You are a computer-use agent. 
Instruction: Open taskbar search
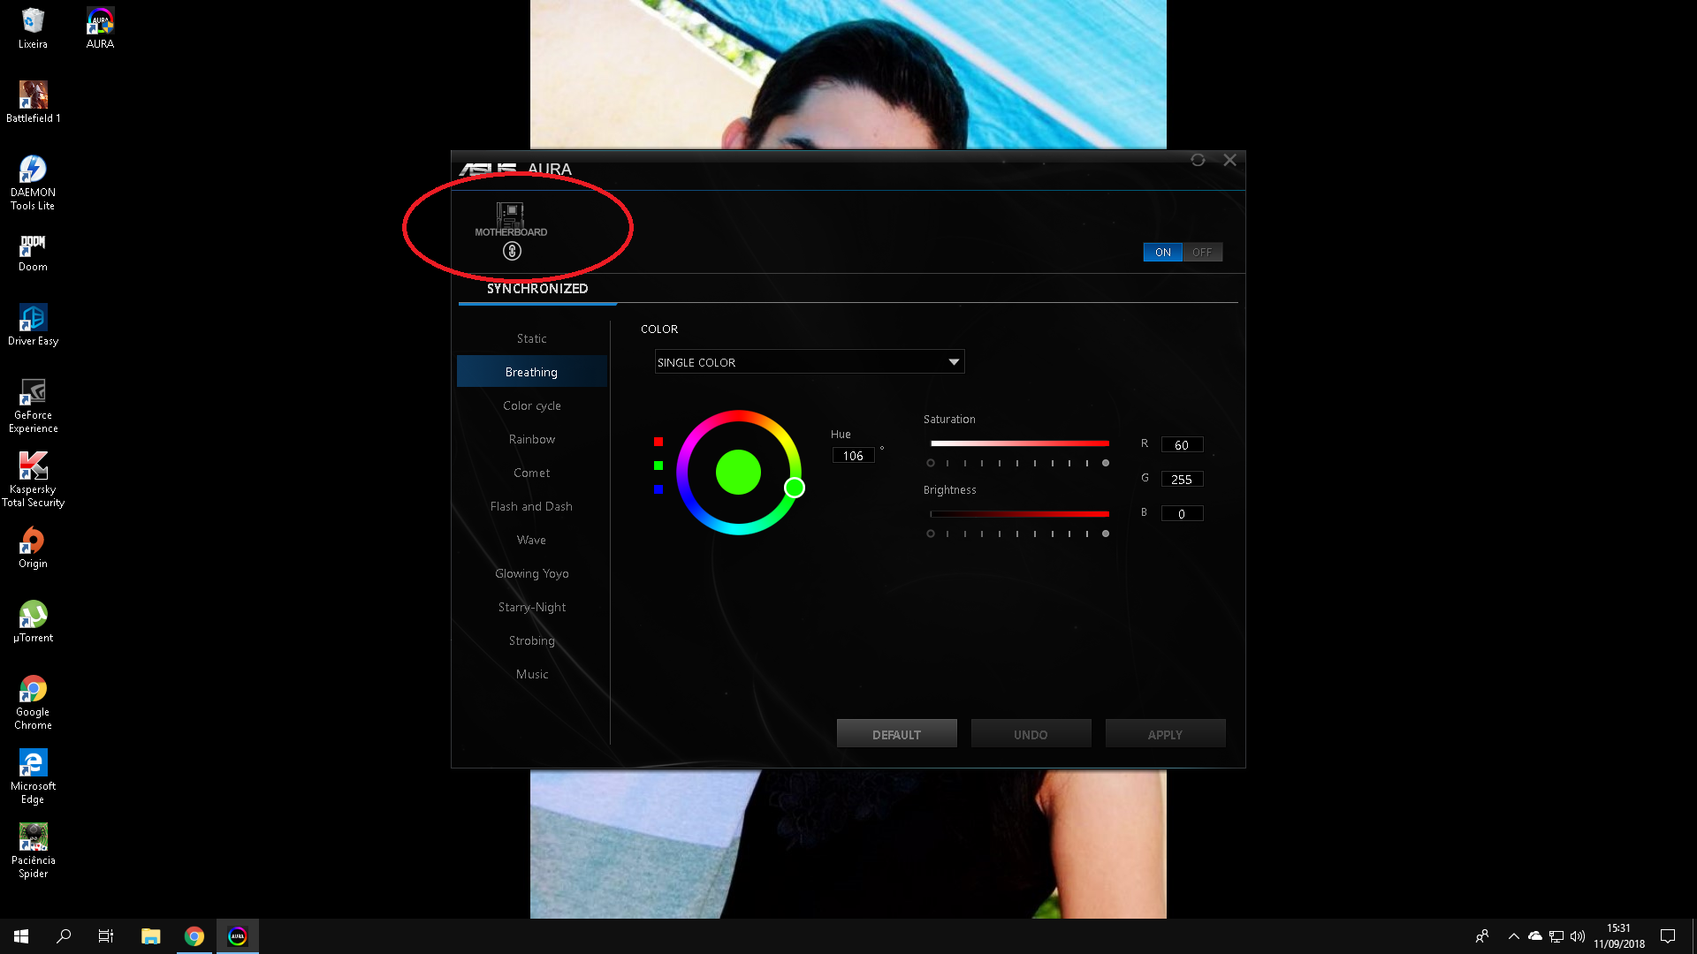tap(64, 936)
